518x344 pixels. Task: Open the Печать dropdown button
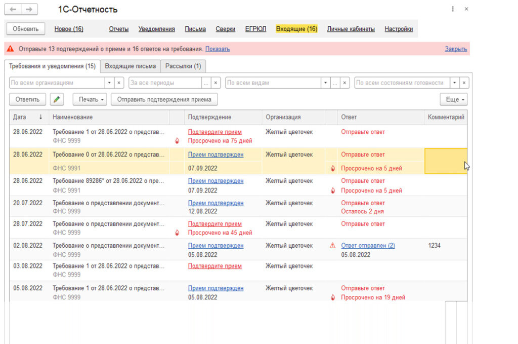tap(91, 99)
